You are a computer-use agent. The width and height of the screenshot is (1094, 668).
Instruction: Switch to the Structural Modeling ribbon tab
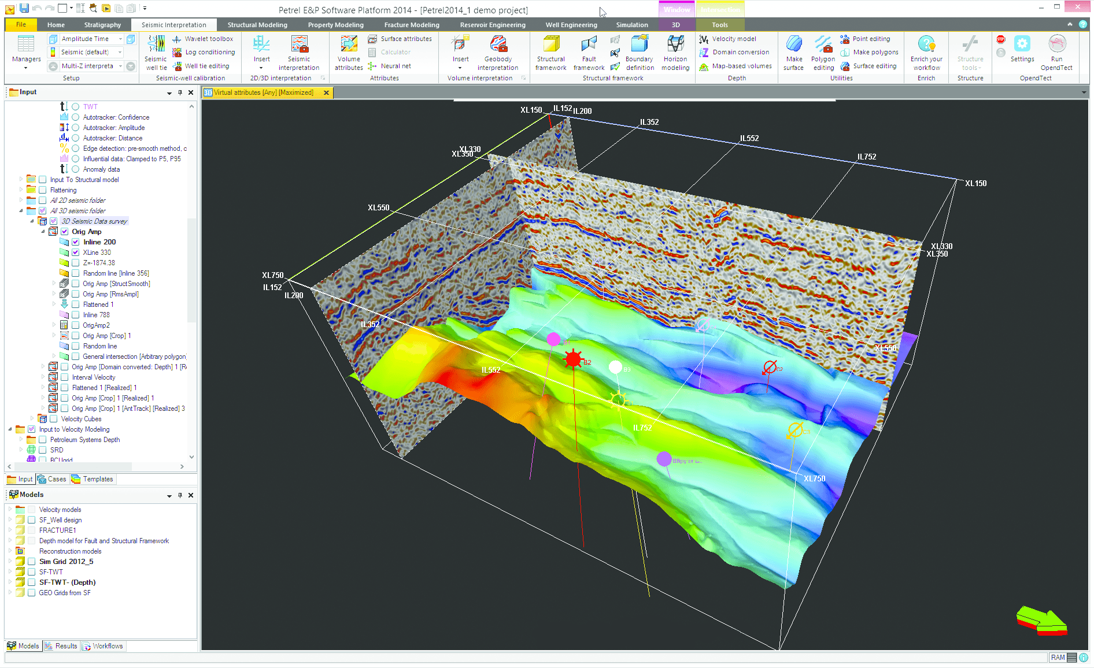(x=257, y=25)
